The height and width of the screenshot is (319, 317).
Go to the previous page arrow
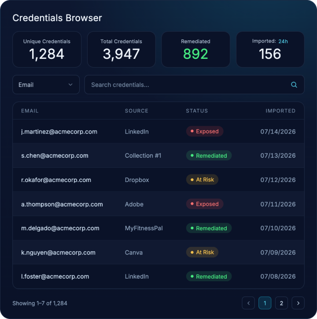[248, 303]
